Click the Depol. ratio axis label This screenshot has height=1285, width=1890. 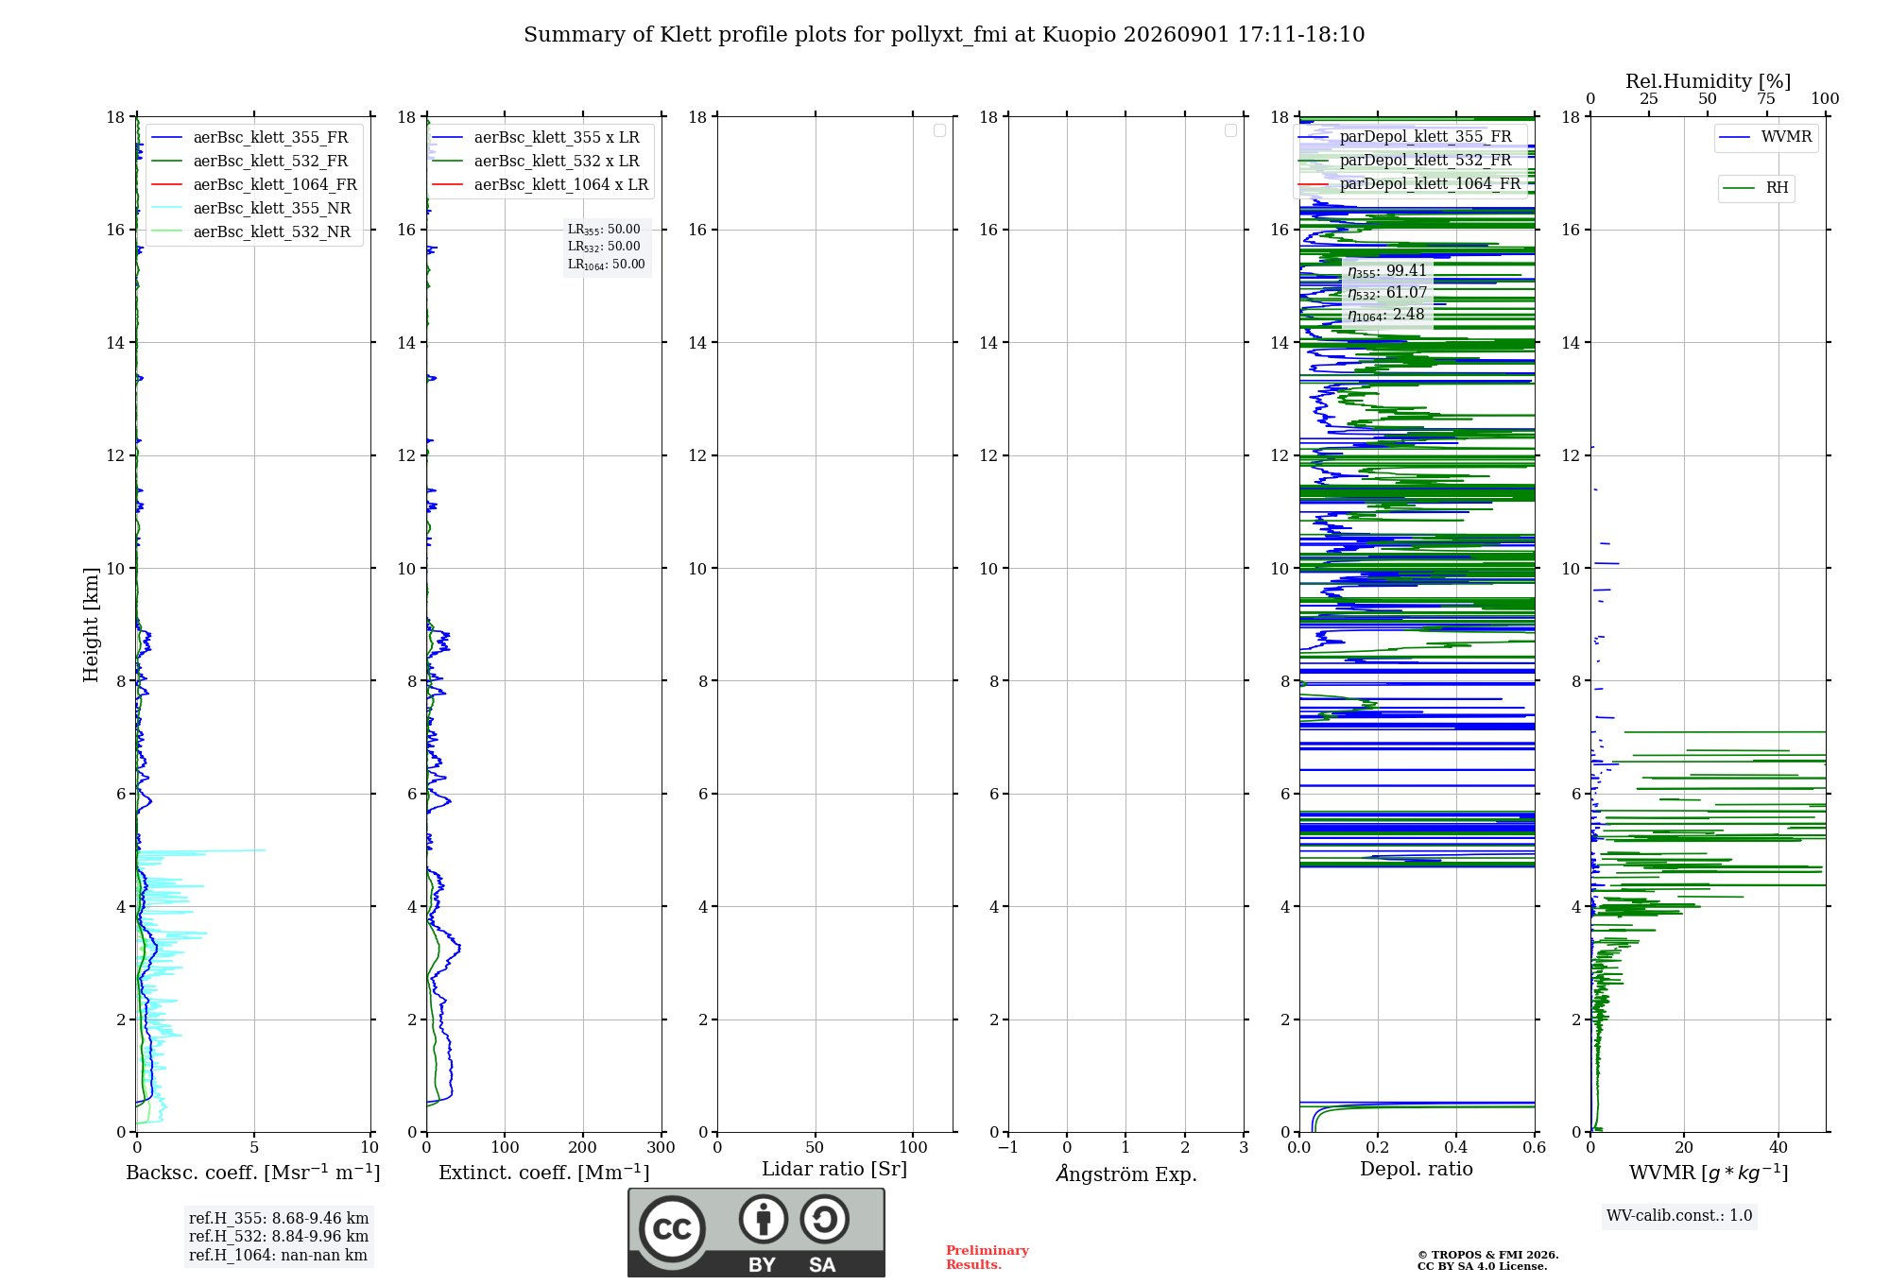point(1417,1170)
